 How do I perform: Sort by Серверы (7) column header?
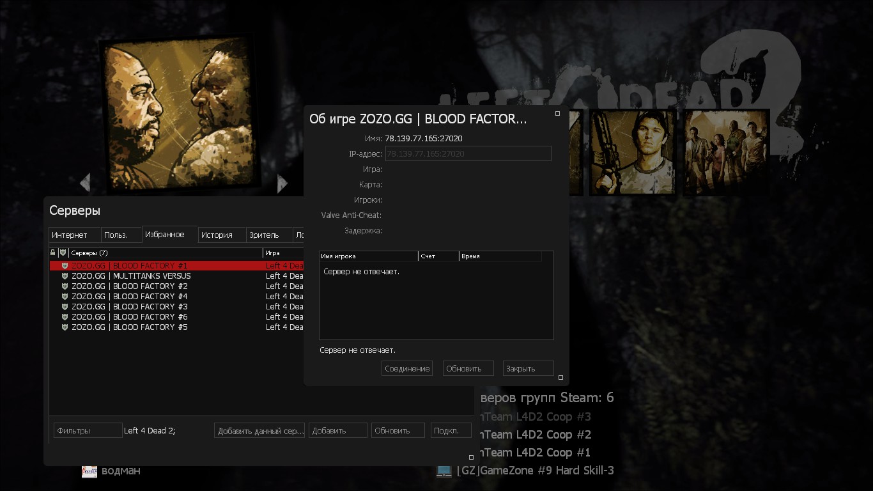[x=165, y=253]
